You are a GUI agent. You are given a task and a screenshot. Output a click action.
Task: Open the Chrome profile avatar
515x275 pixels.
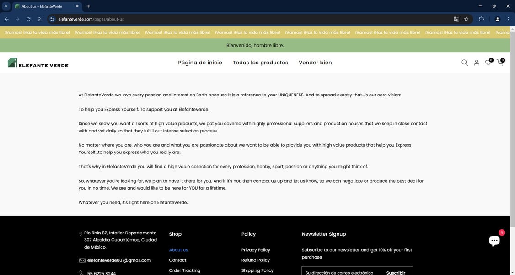coord(497,19)
